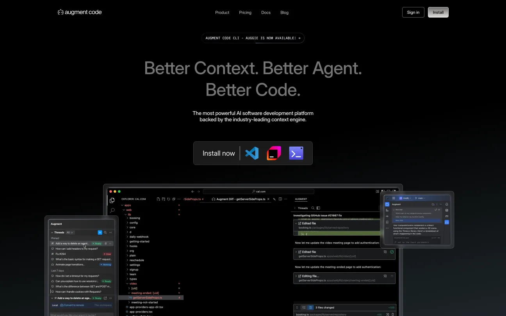This screenshot has width=506, height=316.
Task: Click the blue new thread plus button
Action: 100,233
